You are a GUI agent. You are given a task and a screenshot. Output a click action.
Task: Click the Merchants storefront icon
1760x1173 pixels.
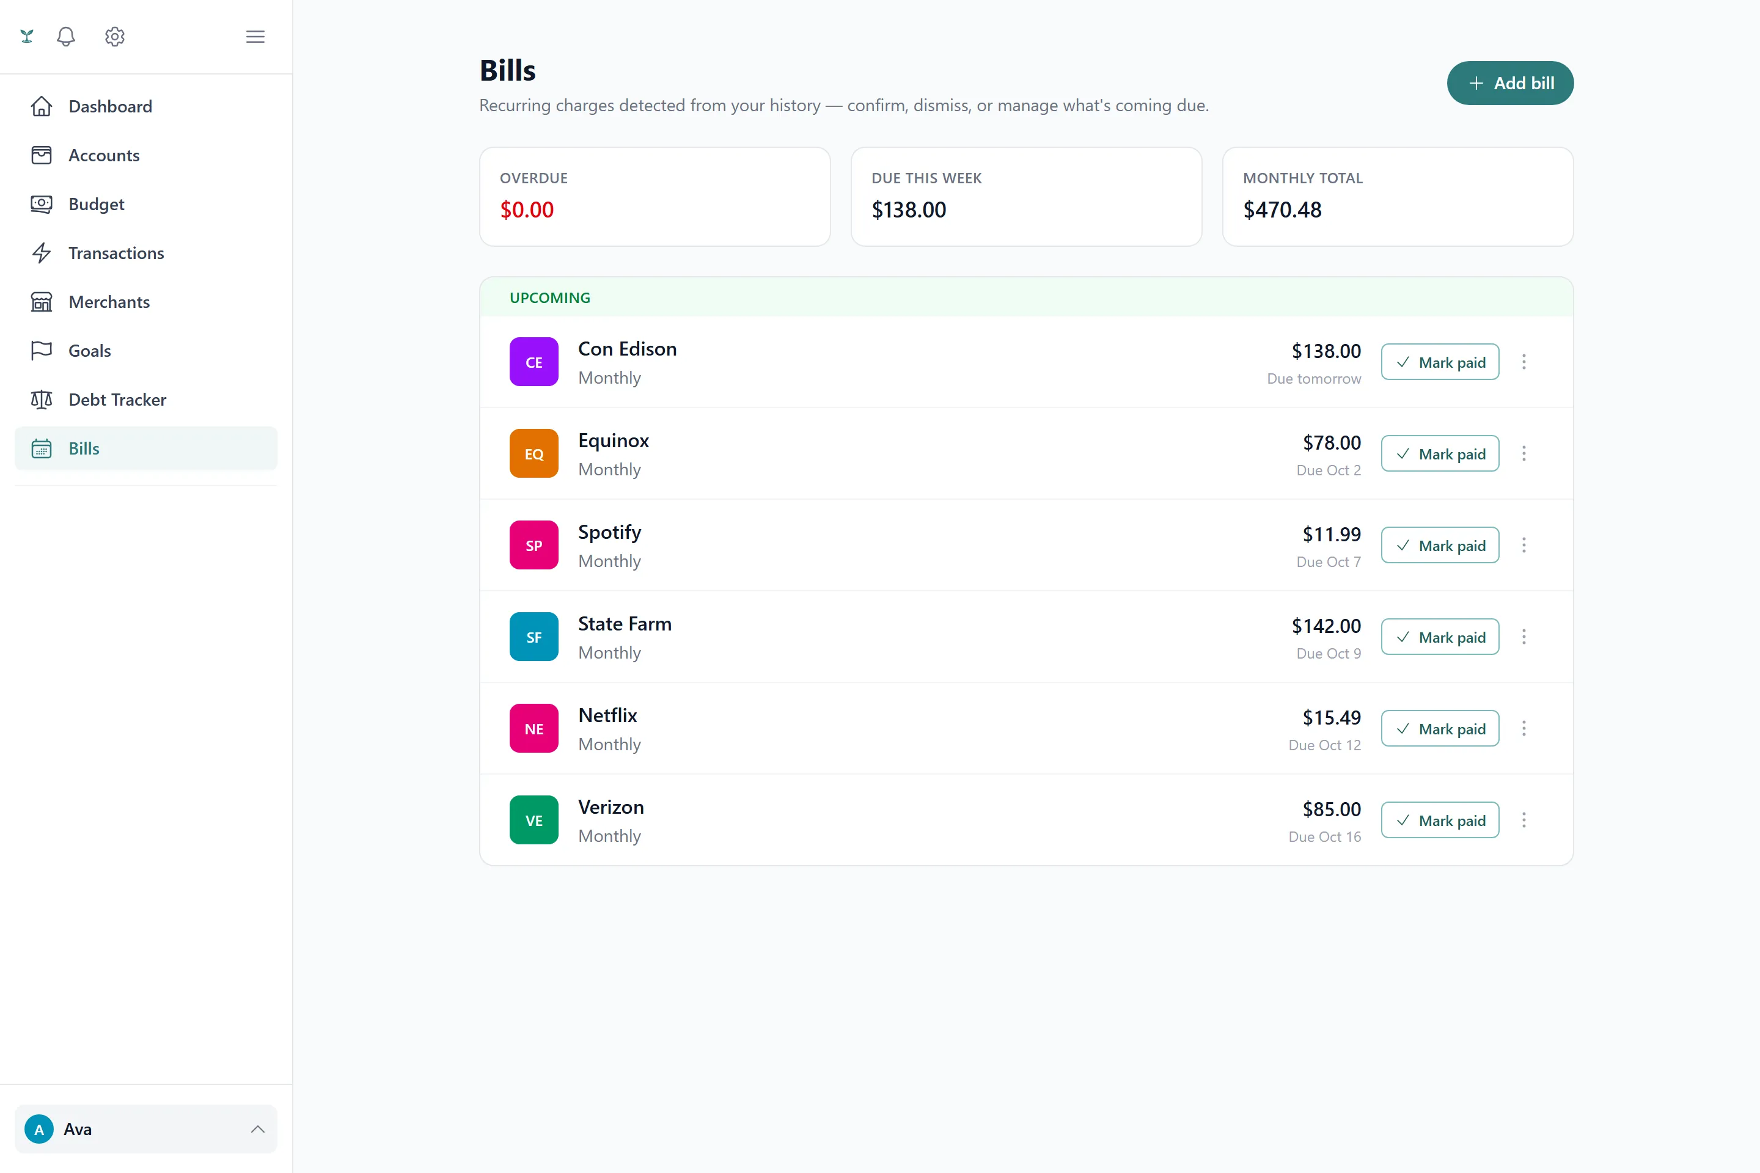[x=42, y=301]
